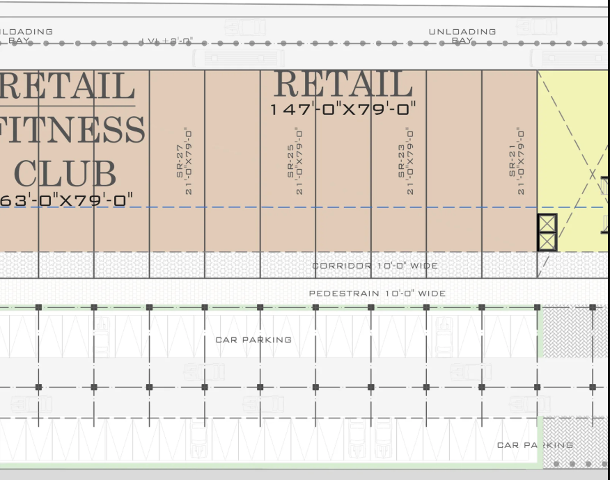
Task: Click the right UNLOADING BAY label
Action: [x=462, y=36]
